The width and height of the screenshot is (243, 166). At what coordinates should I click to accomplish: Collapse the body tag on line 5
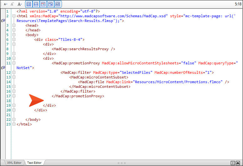point(14,35)
